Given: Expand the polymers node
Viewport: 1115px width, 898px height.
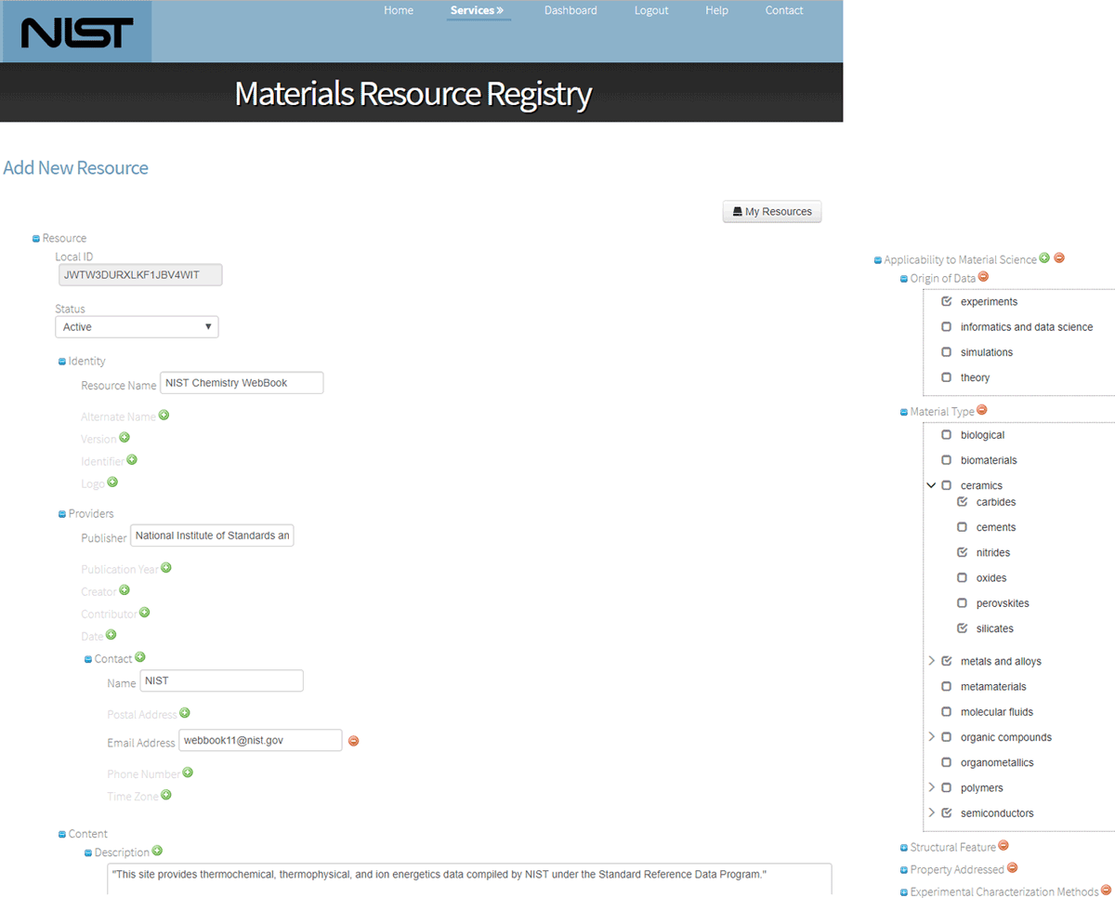Looking at the screenshot, I should (931, 787).
